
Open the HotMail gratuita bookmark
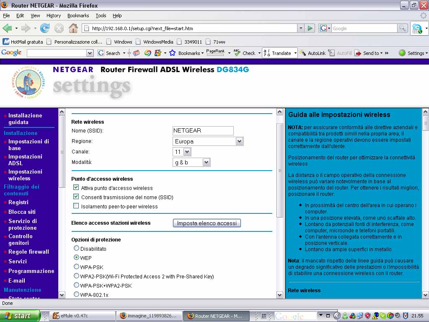23,42
